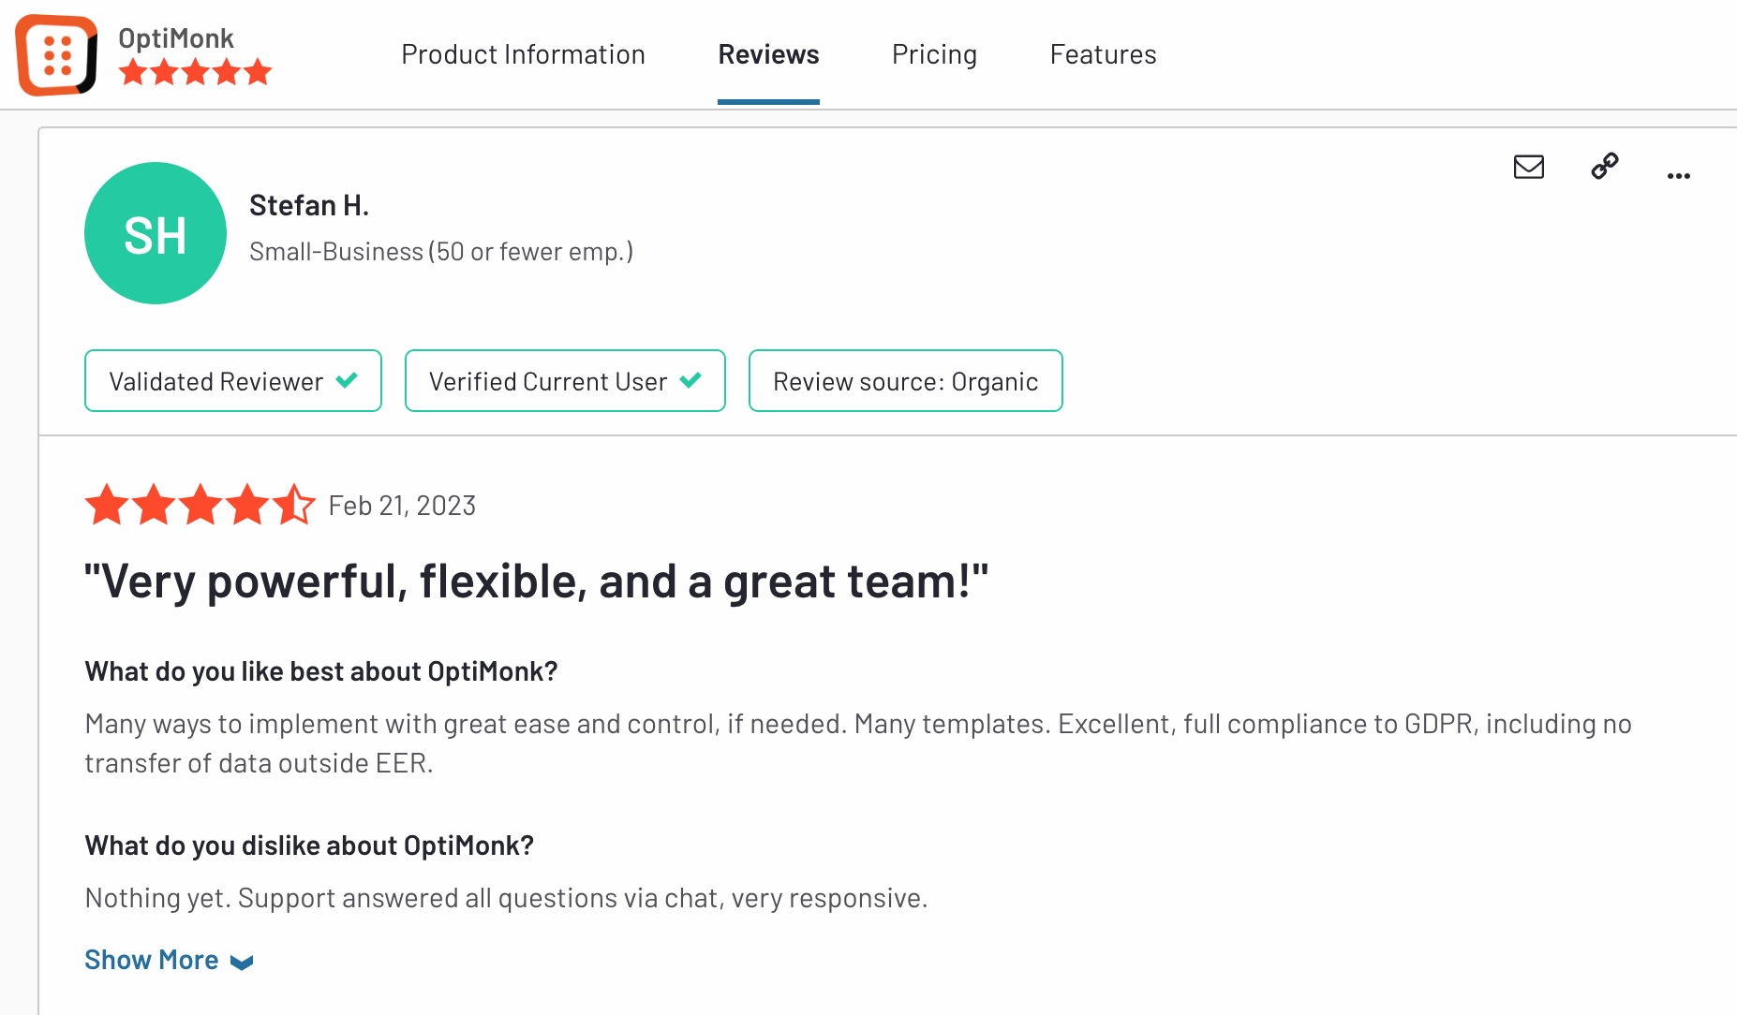Toggle the Validated Reviewer badge
The width and height of the screenshot is (1737, 1015).
[232, 380]
